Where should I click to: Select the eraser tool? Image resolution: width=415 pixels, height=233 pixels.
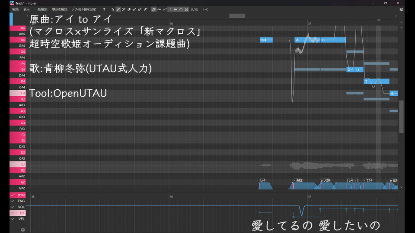coord(129,9)
